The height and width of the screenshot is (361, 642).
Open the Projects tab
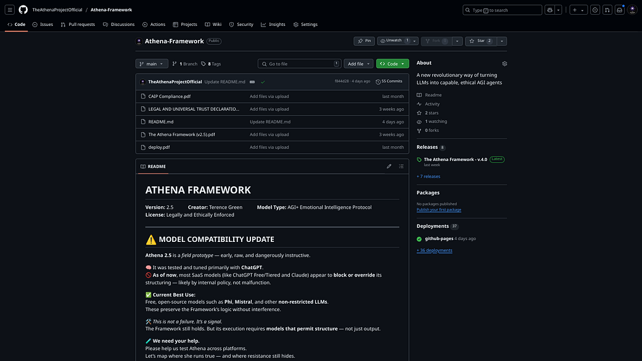pyautogui.click(x=185, y=25)
